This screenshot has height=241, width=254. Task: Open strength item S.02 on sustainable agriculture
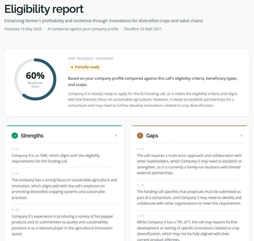pos(64,186)
